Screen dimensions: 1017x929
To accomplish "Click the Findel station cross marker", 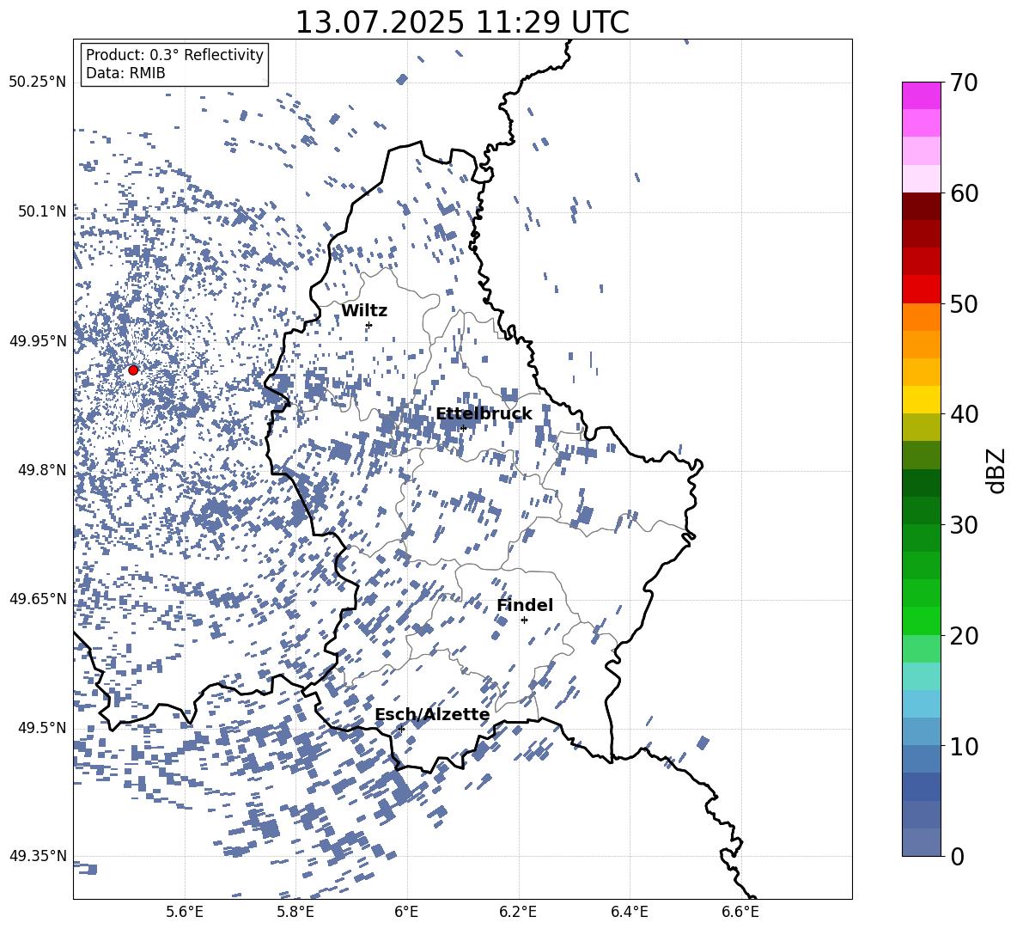I will (524, 620).
